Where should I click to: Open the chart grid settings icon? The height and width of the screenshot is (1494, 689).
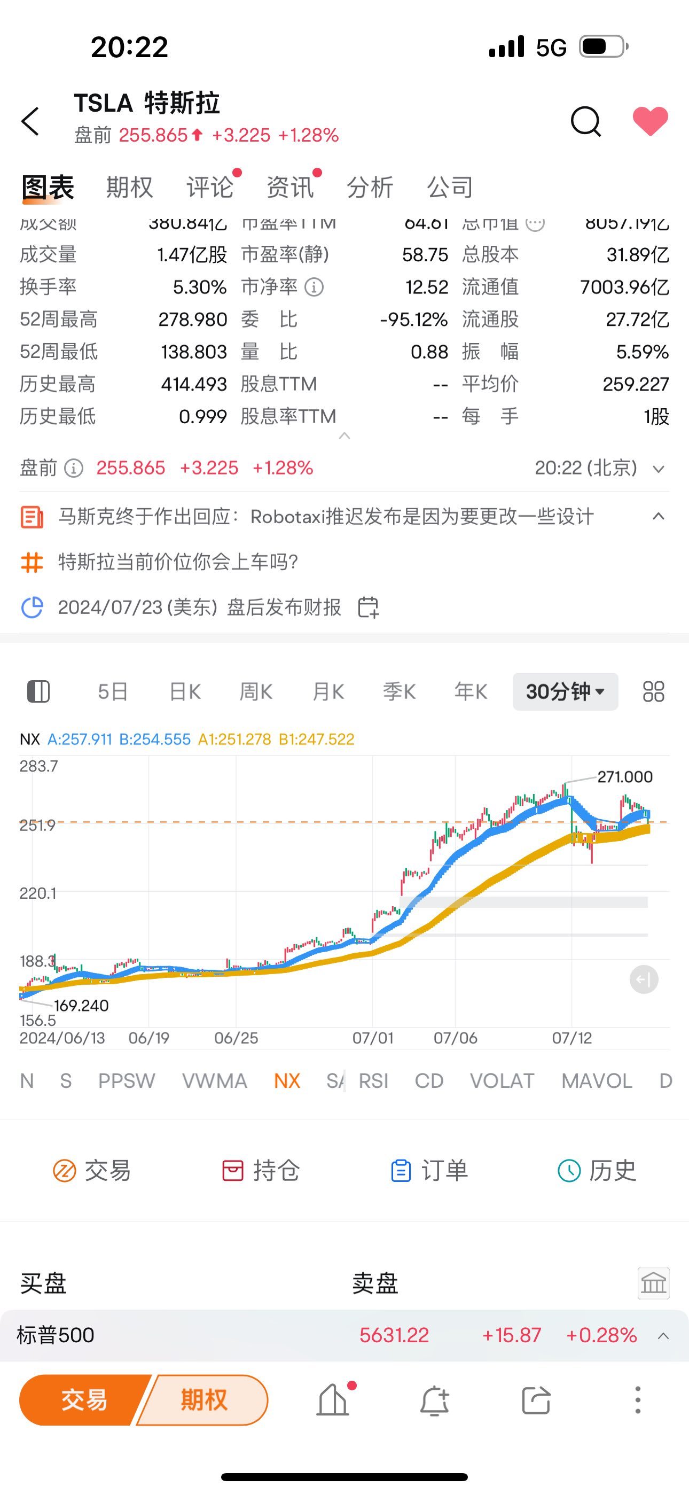tap(654, 691)
